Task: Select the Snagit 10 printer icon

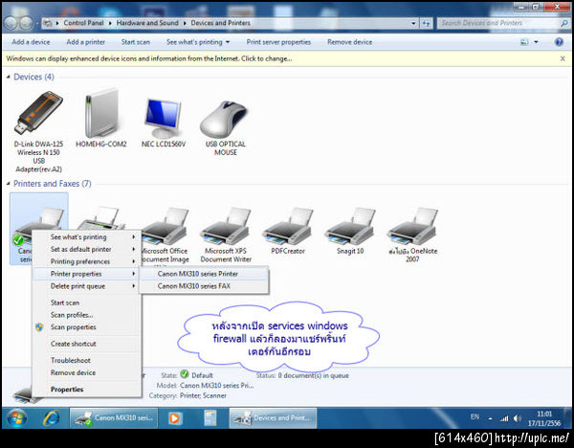Action: point(350,231)
